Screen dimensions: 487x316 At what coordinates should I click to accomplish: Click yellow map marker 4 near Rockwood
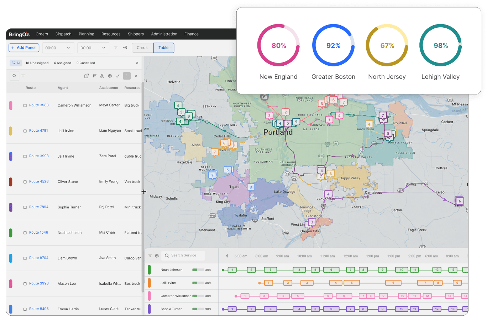pos(369,124)
